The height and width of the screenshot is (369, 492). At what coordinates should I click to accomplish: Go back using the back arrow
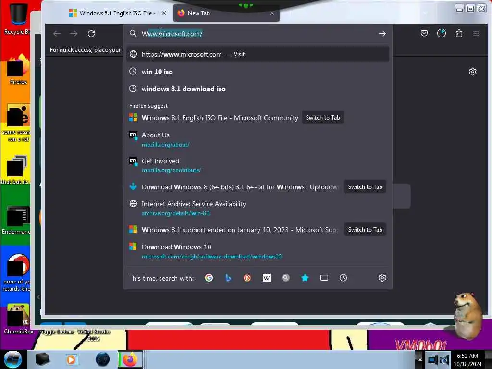tap(57, 34)
